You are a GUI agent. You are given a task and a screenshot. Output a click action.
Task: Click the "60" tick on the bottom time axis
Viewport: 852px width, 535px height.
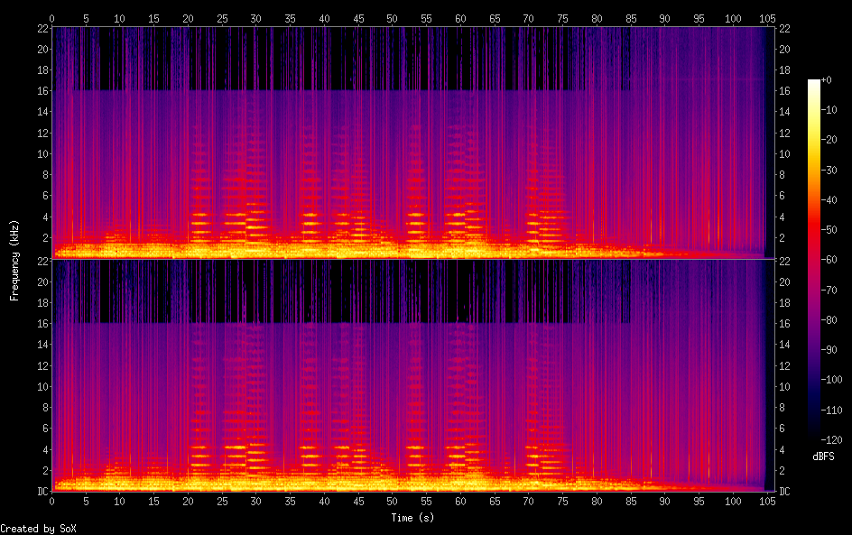tap(460, 501)
